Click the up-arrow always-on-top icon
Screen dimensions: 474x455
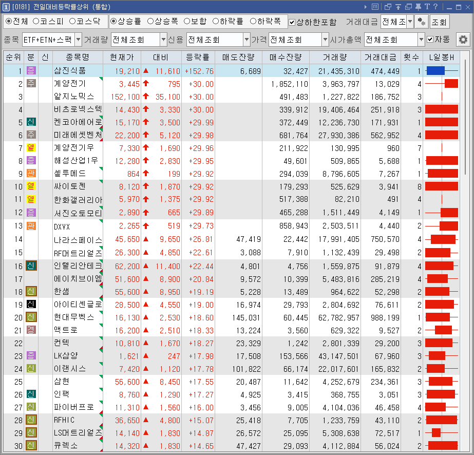point(398,7)
